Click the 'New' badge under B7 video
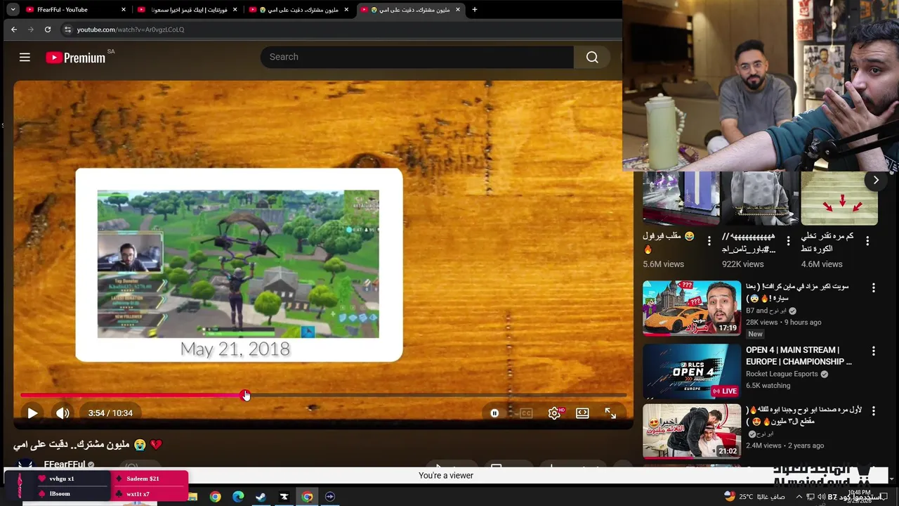The height and width of the screenshot is (506, 899). pyautogui.click(x=755, y=334)
